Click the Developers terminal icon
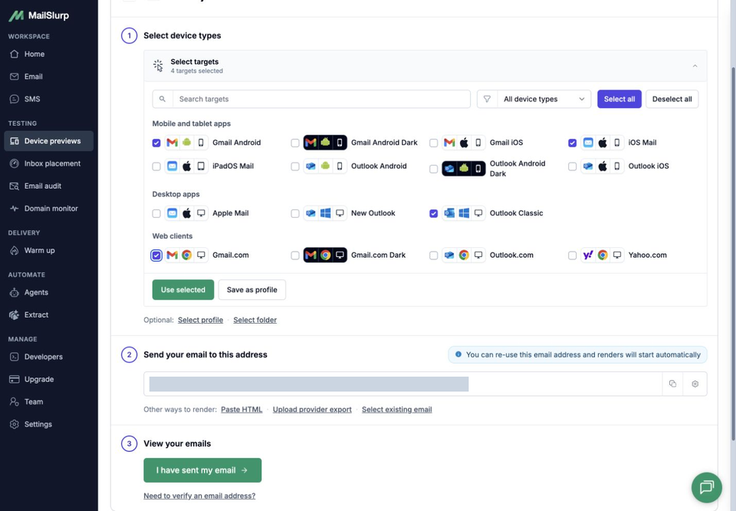This screenshot has width=736, height=511. (x=15, y=357)
